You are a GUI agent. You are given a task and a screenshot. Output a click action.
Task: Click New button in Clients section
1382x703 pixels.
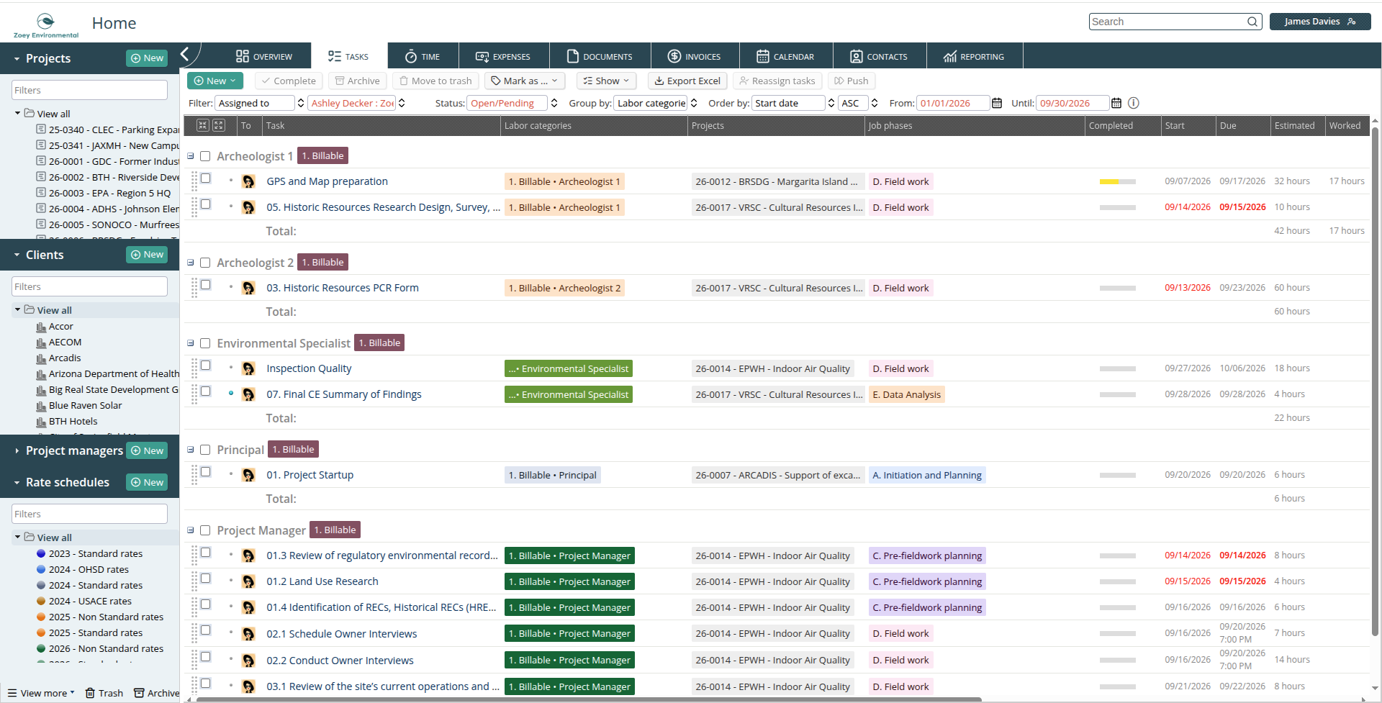coord(147,255)
